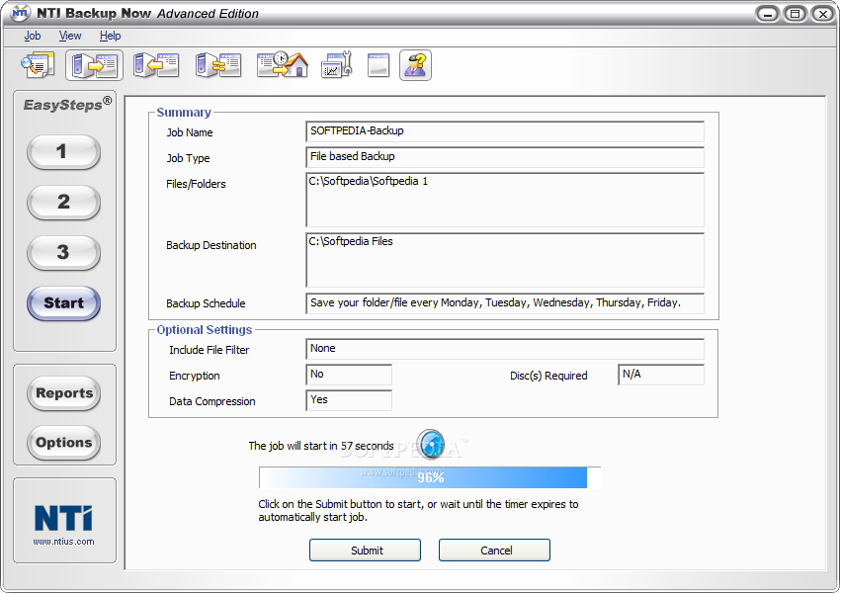Click the Job Type field File based Backup

click(x=505, y=157)
